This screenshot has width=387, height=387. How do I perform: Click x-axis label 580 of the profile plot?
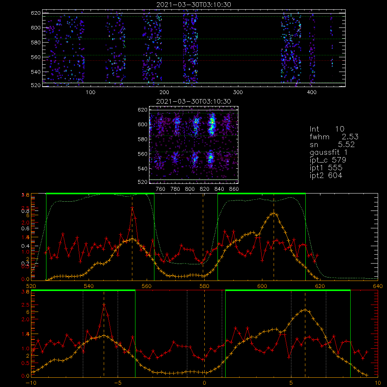[204, 286]
